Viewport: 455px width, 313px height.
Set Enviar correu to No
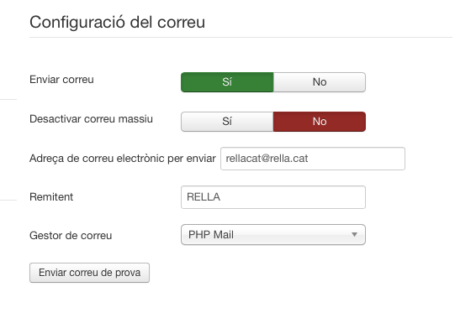(x=320, y=82)
